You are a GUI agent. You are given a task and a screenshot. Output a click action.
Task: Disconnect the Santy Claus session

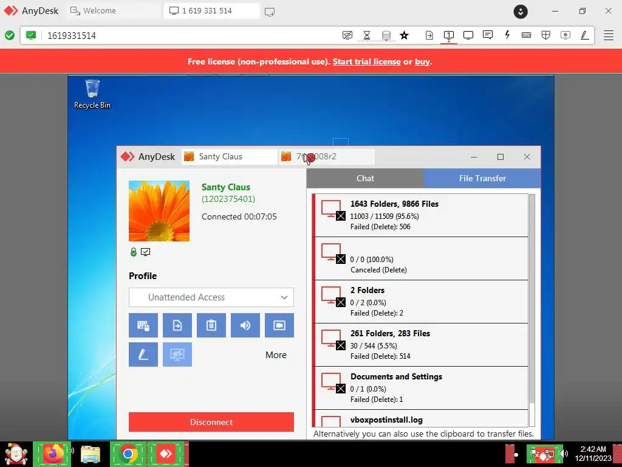tap(211, 422)
